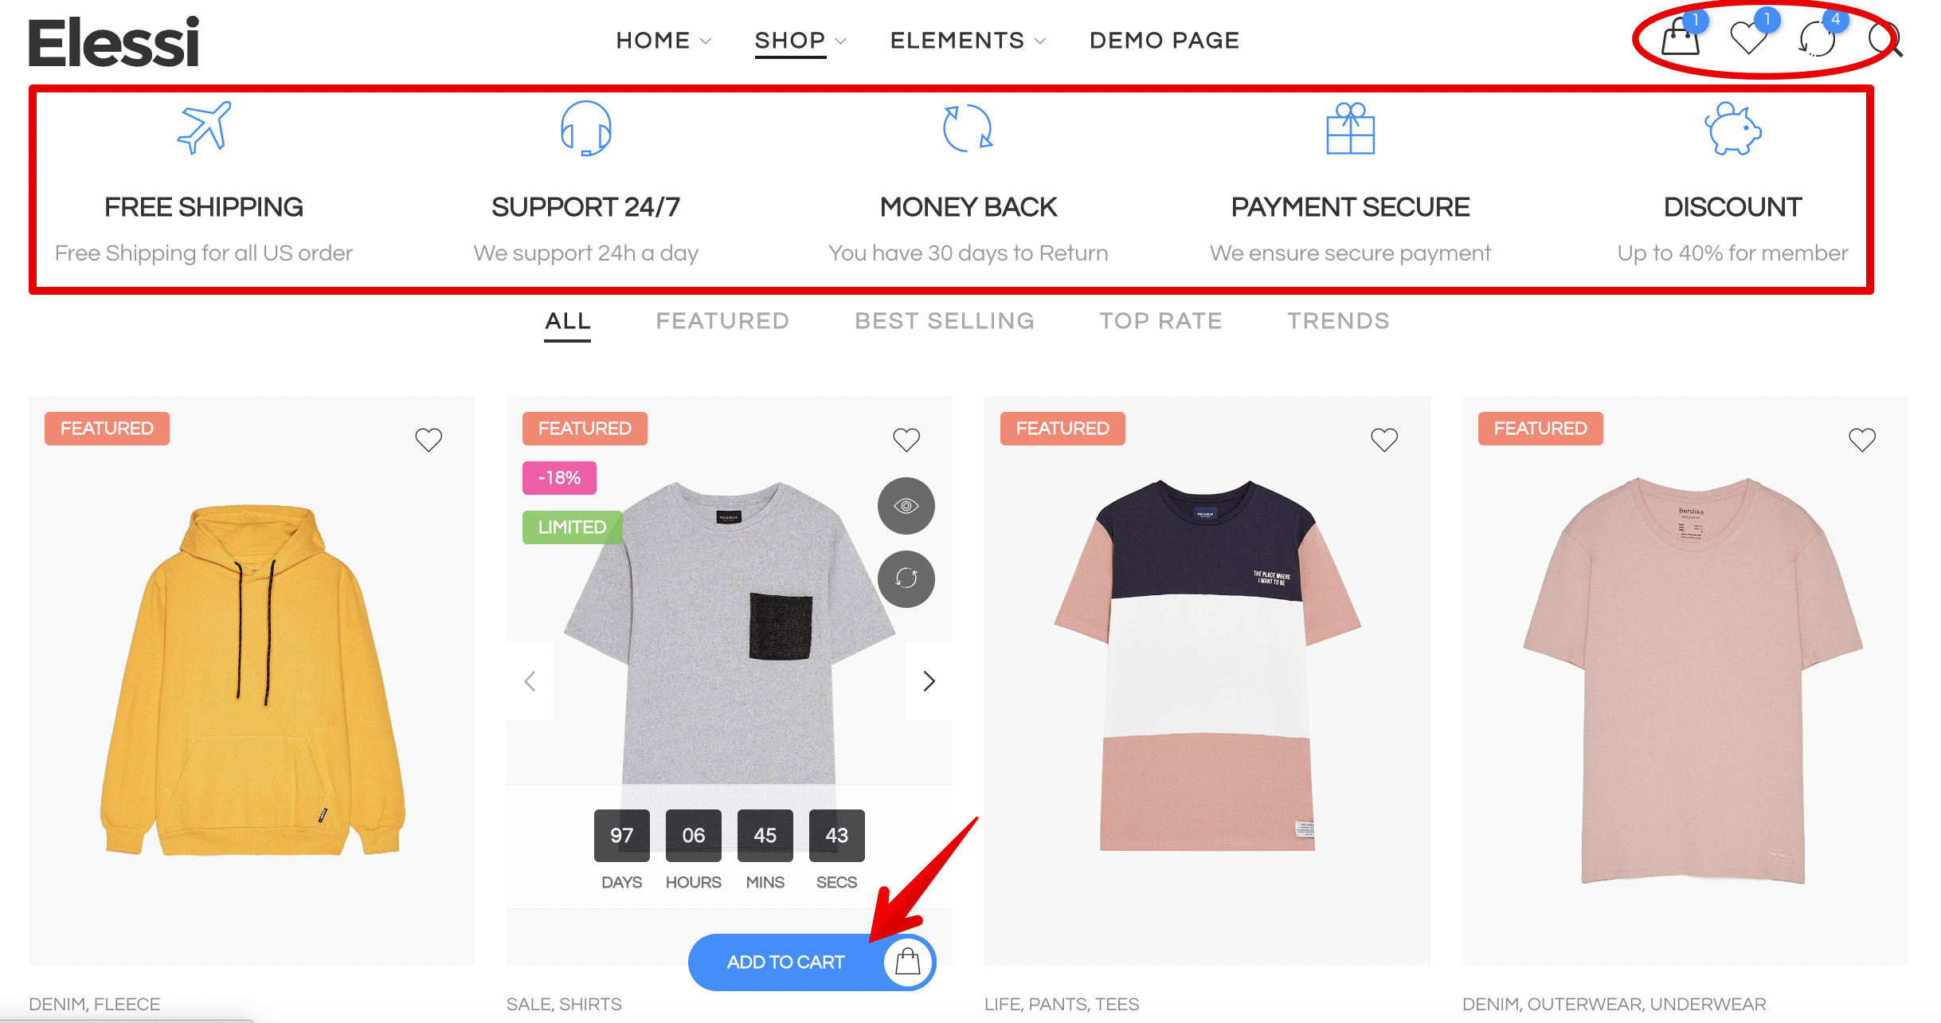Click the Free Shipping airplane icon
The image size is (1941, 1023).
(x=204, y=127)
